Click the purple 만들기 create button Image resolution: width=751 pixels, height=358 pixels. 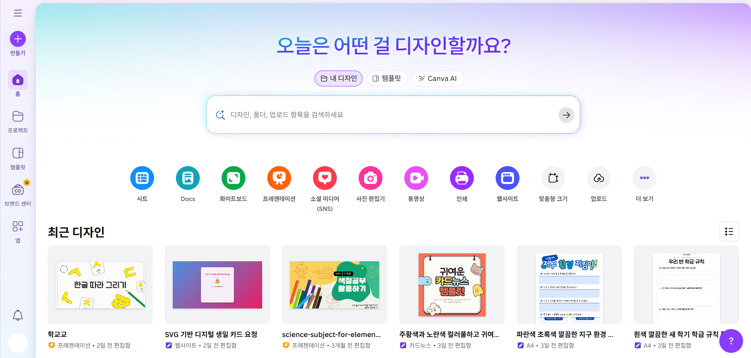(x=18, y=39)
